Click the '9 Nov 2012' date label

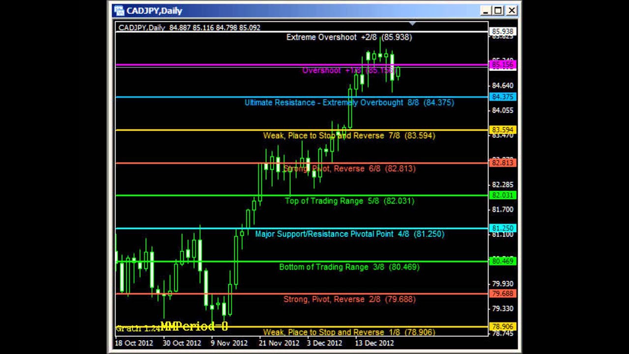pyautogui.click(x=229, y=343)
